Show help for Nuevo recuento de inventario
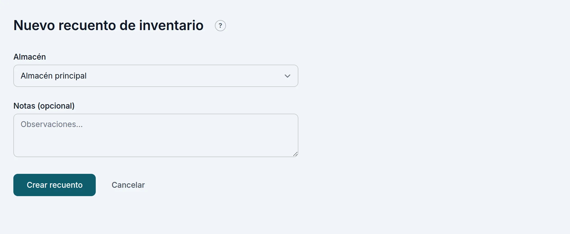Image resolution: width=570 pixels, height=234 pixels. [x=220, y=26]
